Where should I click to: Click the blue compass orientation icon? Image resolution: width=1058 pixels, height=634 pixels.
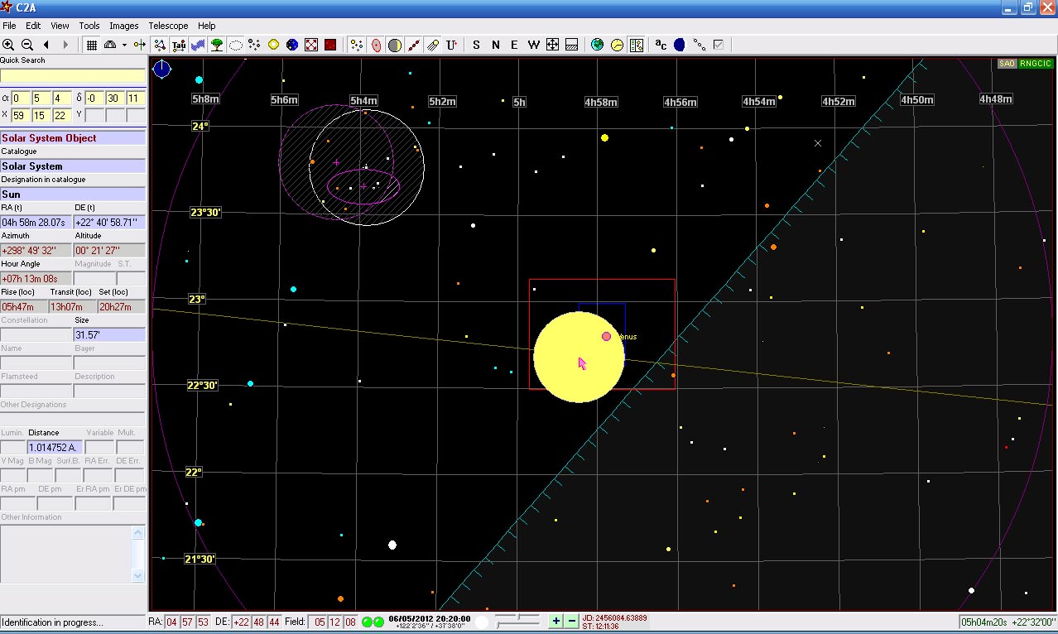click(x=162, y=70)
